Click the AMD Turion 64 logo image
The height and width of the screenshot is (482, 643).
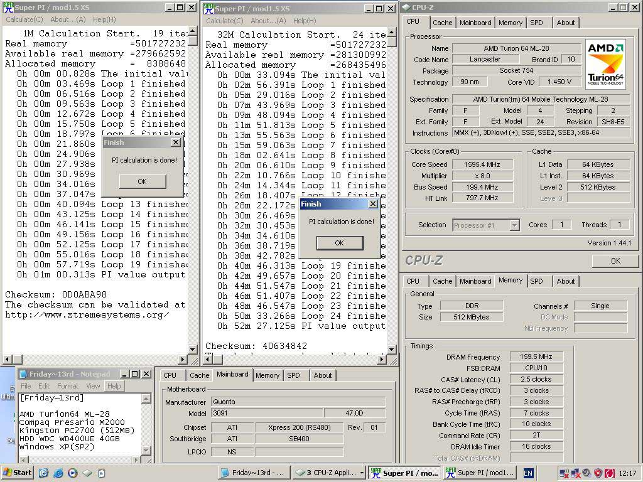(x=605, y=65)
